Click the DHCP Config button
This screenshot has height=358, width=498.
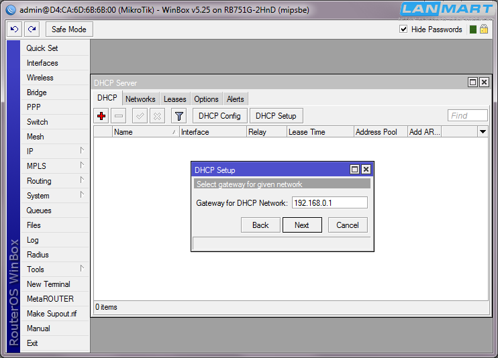click(x=219, y=116)
